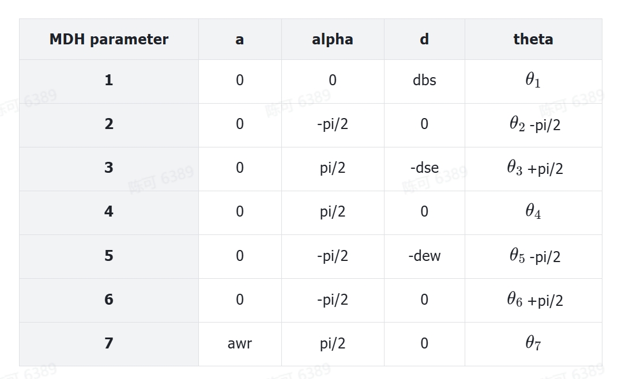The width and height of the screenshot is (618, 379).
Task: Select row label 6 in first column
Action: click(109, 300)
